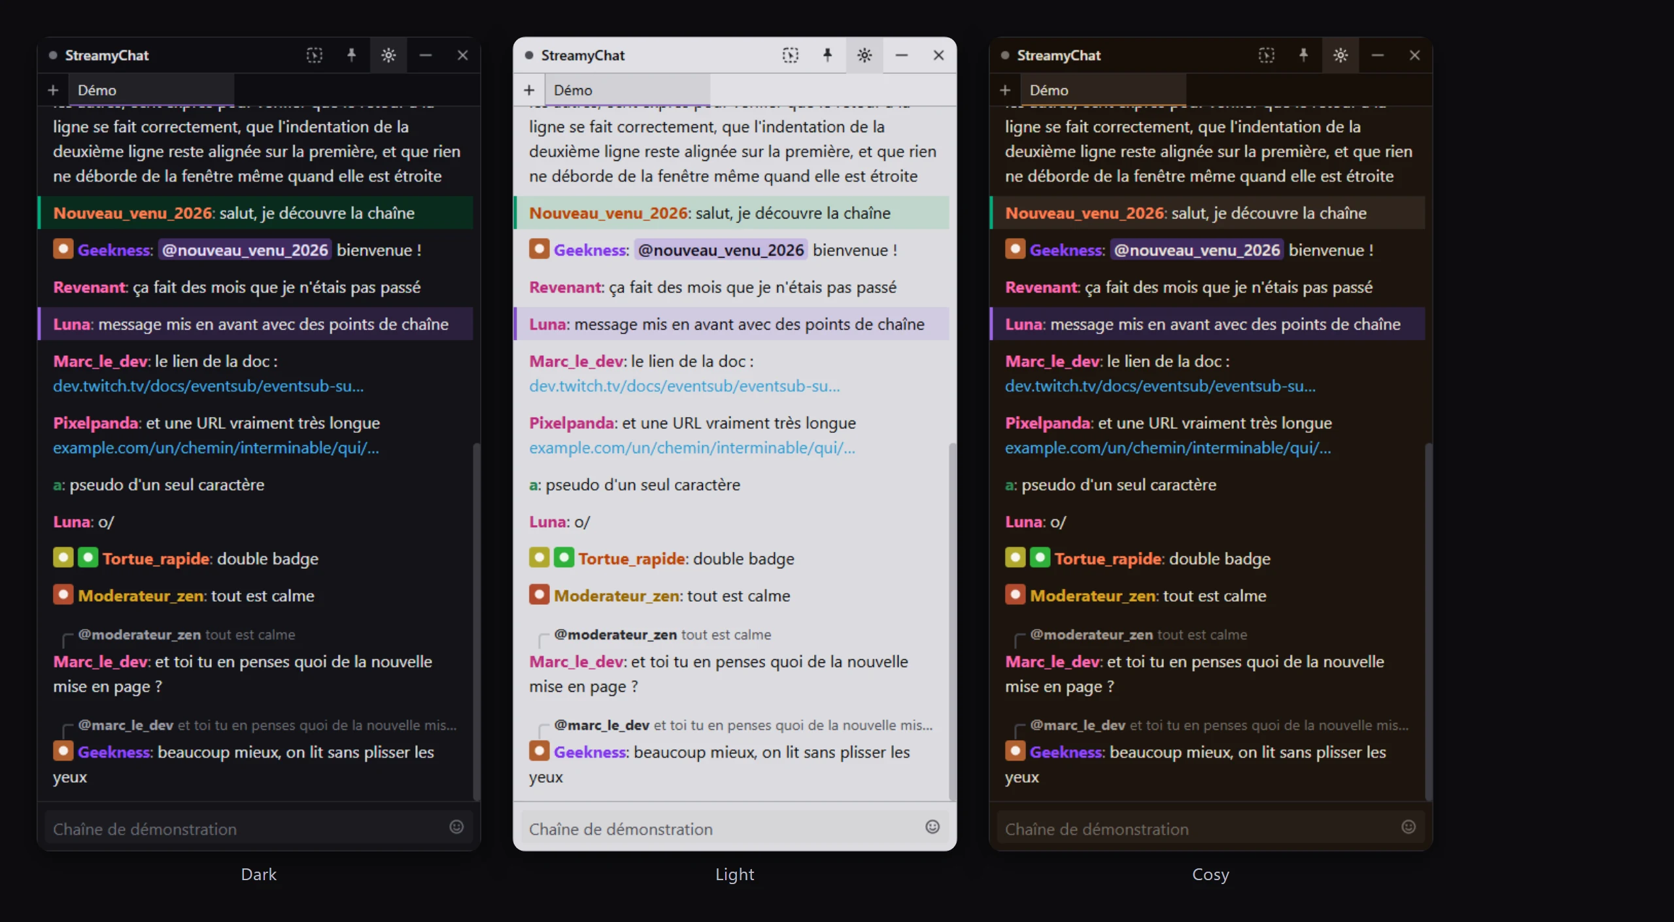Add a new tab in the Cosy window
1674x922 pixels.
[1005, 90]
